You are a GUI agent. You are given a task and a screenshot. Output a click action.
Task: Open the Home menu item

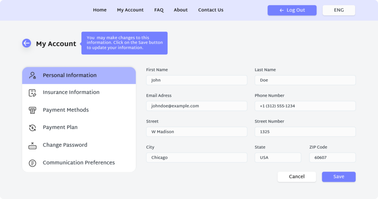[x=100, y=10]
